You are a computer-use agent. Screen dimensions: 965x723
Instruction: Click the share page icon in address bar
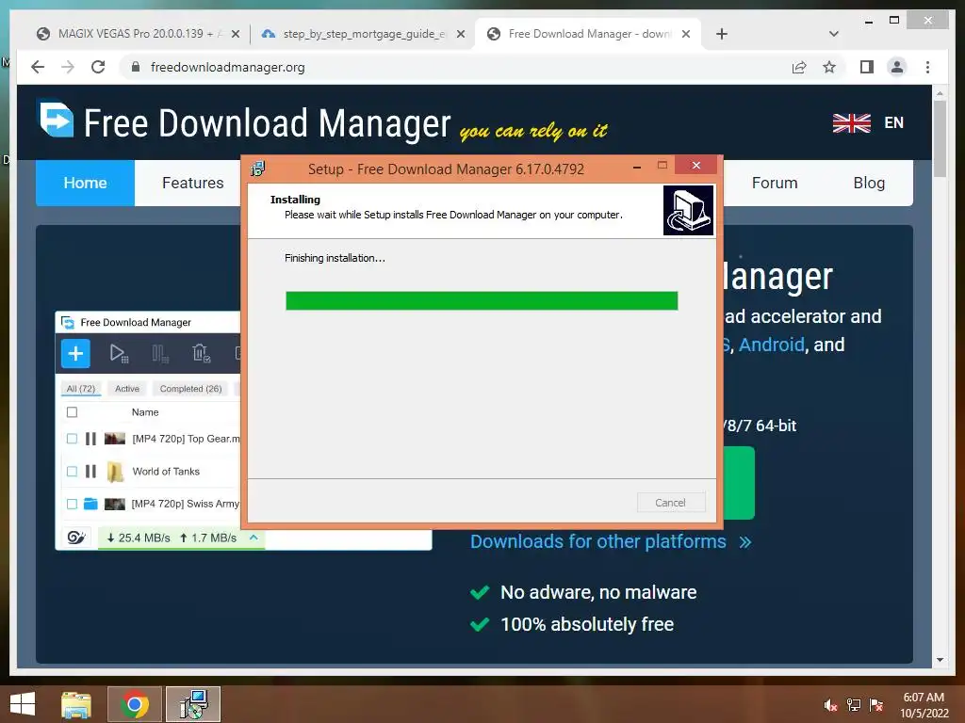coord(799,67)
